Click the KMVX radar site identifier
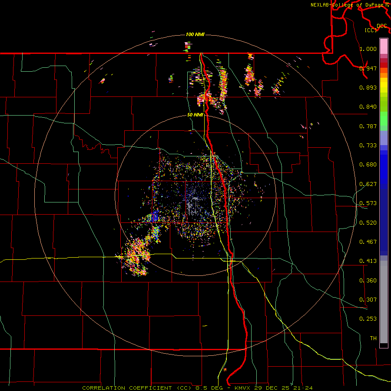Viewport: 391px width, 391px height. click(242, 388)
